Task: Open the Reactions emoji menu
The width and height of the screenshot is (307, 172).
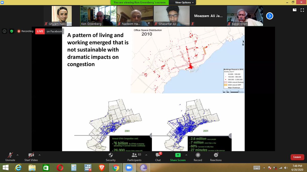Action: click(x=216, y=157)
